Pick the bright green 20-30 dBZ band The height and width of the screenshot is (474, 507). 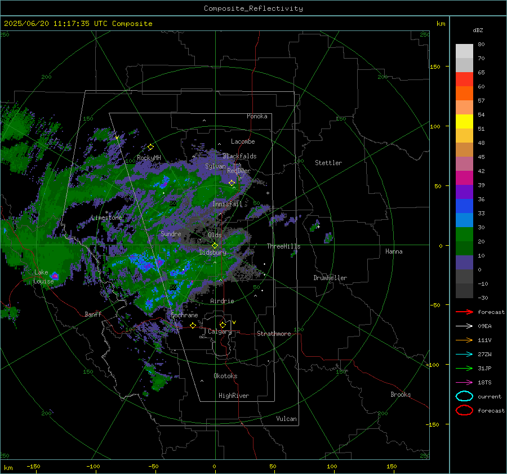click(464, 234)
